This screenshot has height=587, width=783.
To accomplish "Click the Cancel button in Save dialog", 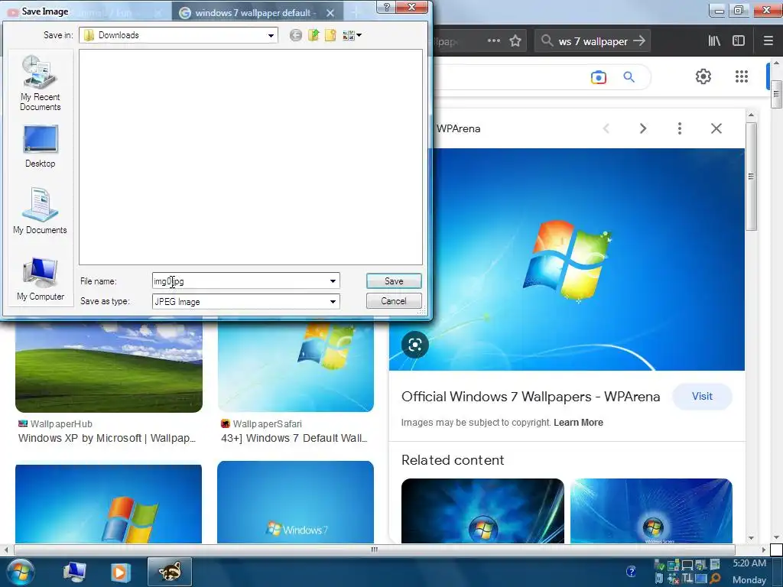I will (x=394, y=301).
